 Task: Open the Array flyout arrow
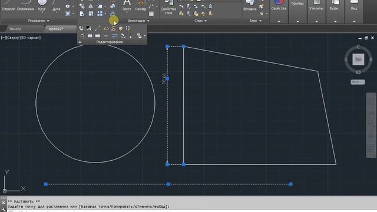105,14
